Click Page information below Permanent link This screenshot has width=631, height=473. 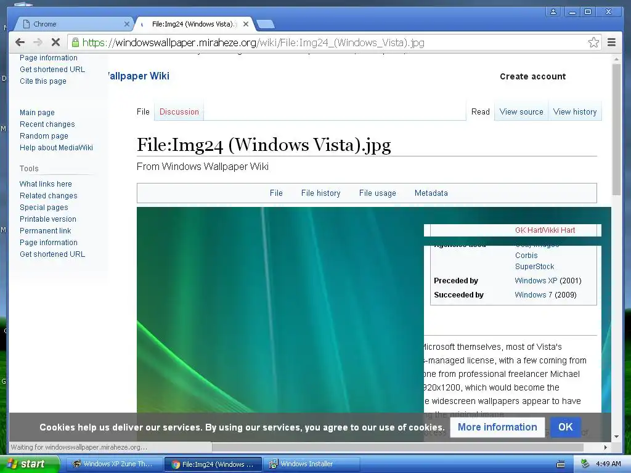coord(49,242)
